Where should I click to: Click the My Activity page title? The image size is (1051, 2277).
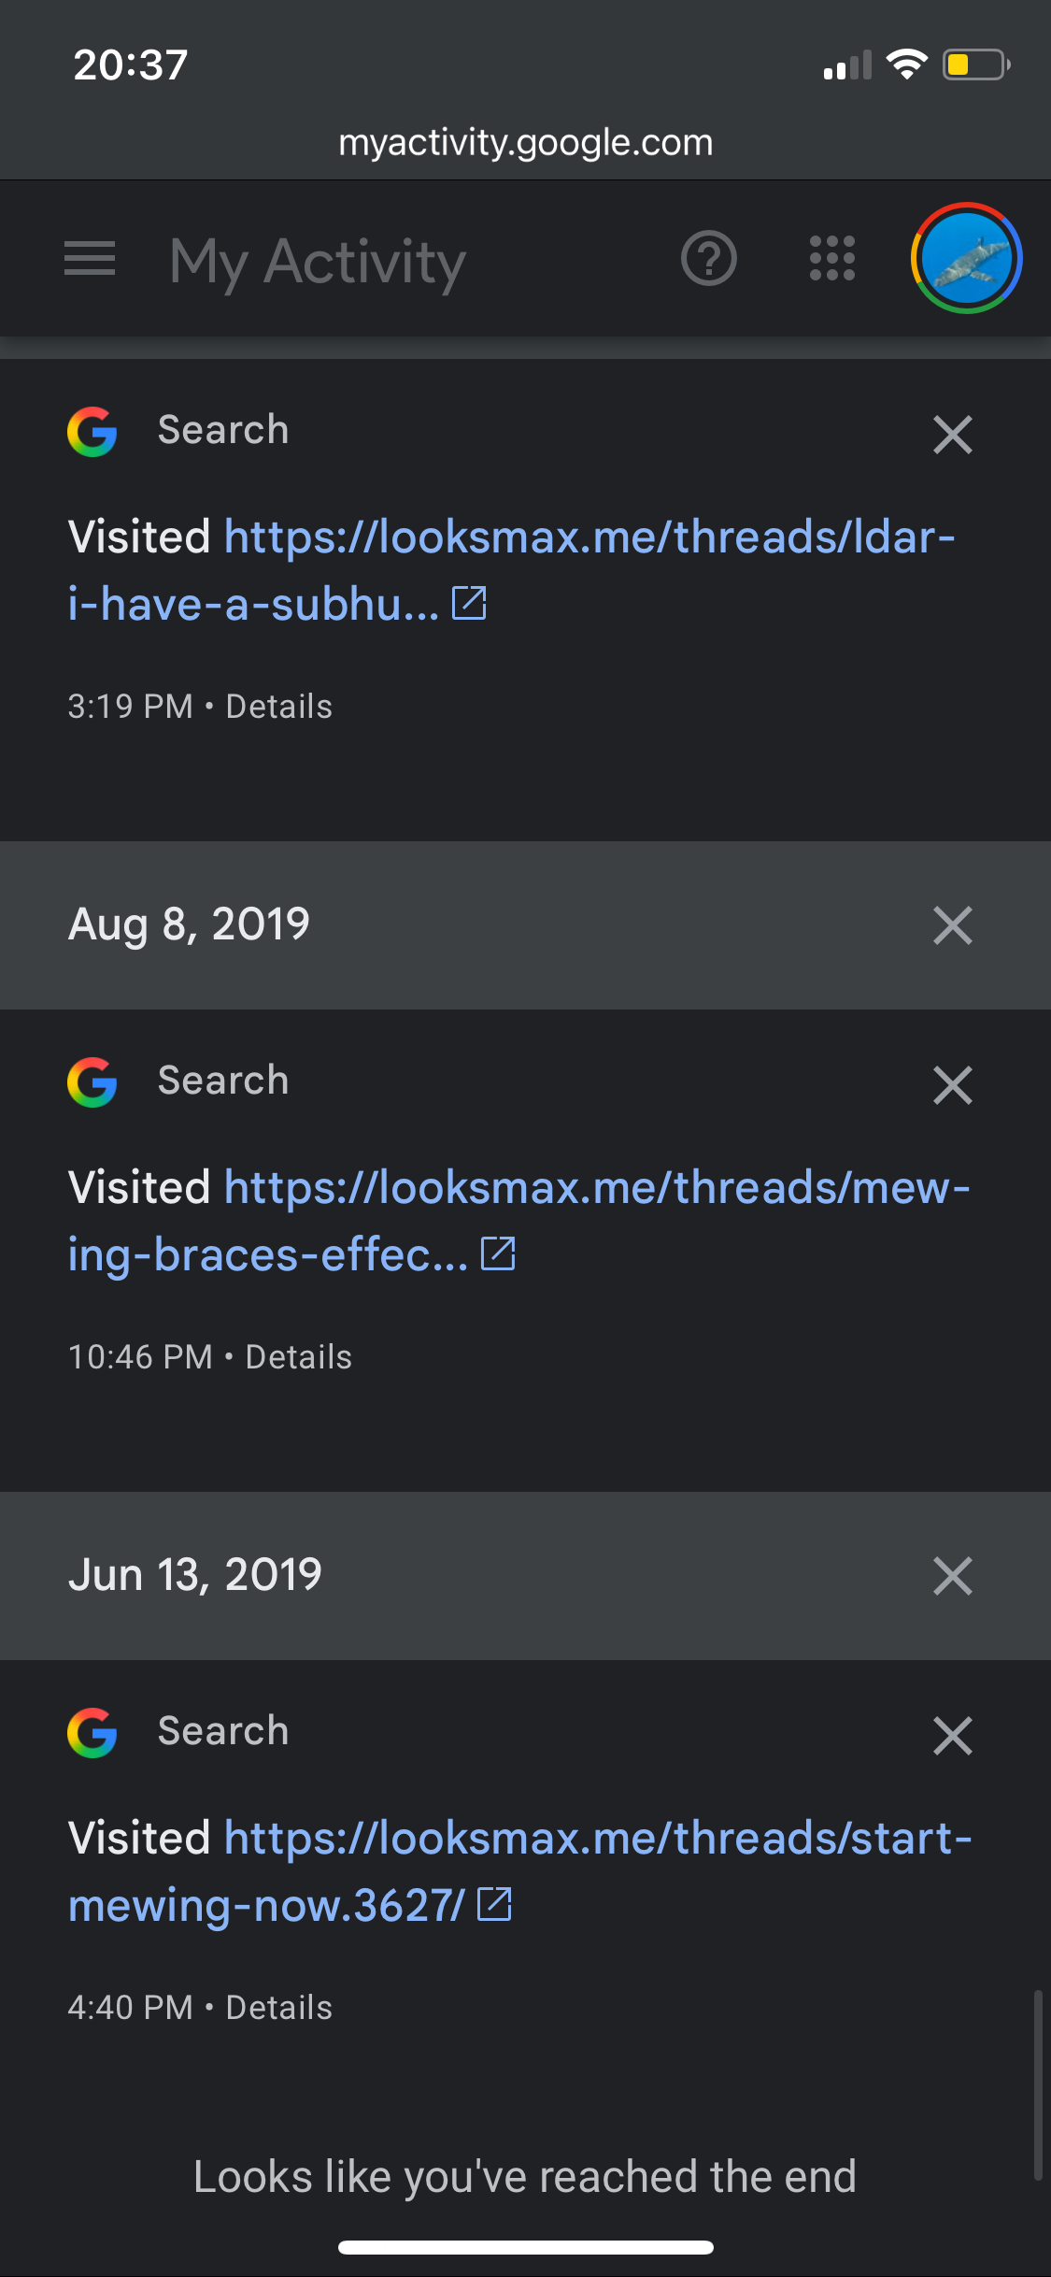point(318,261)
